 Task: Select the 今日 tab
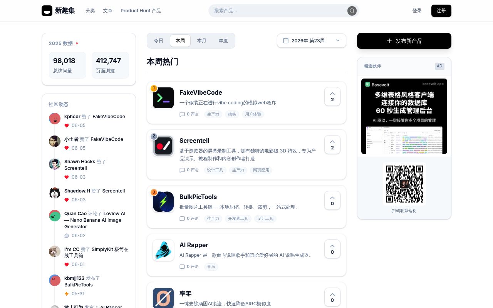point(159,41)
